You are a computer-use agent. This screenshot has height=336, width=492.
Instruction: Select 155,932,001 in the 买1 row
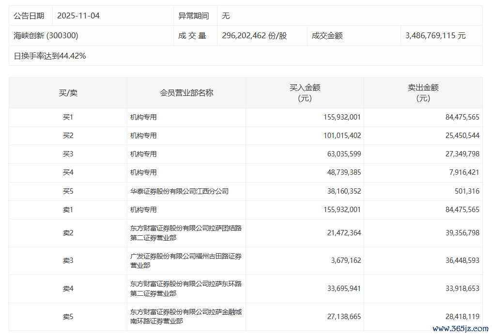342,117
